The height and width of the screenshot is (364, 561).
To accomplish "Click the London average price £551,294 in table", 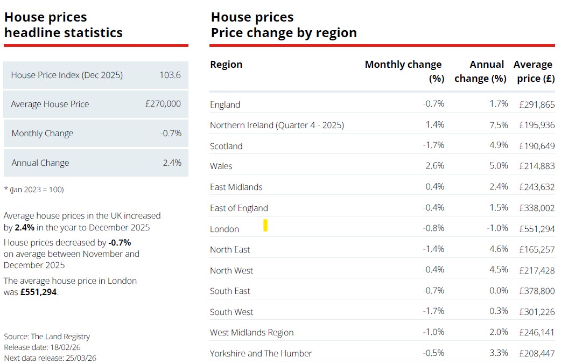I will click(x=537, y=229).
